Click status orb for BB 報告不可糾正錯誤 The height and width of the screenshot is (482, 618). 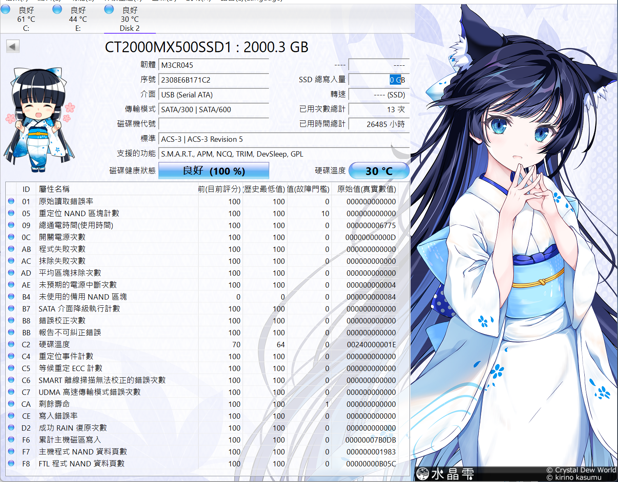click(x=11, y=332)
